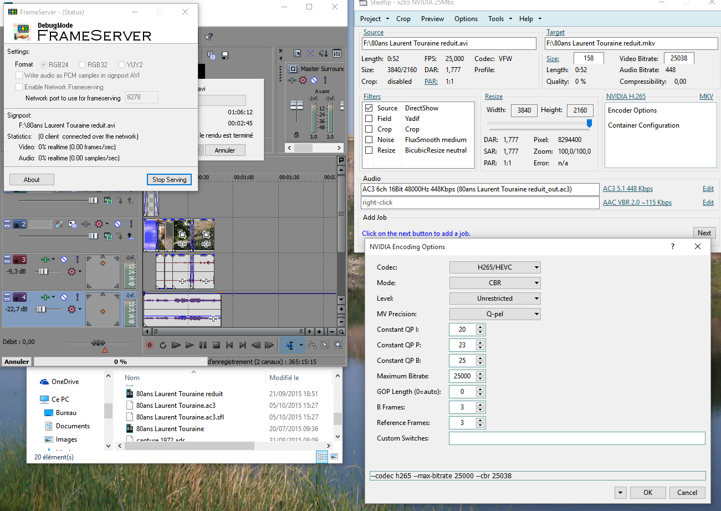
Task: Click the downmix output icon in mixer
Action: point(310,53)
